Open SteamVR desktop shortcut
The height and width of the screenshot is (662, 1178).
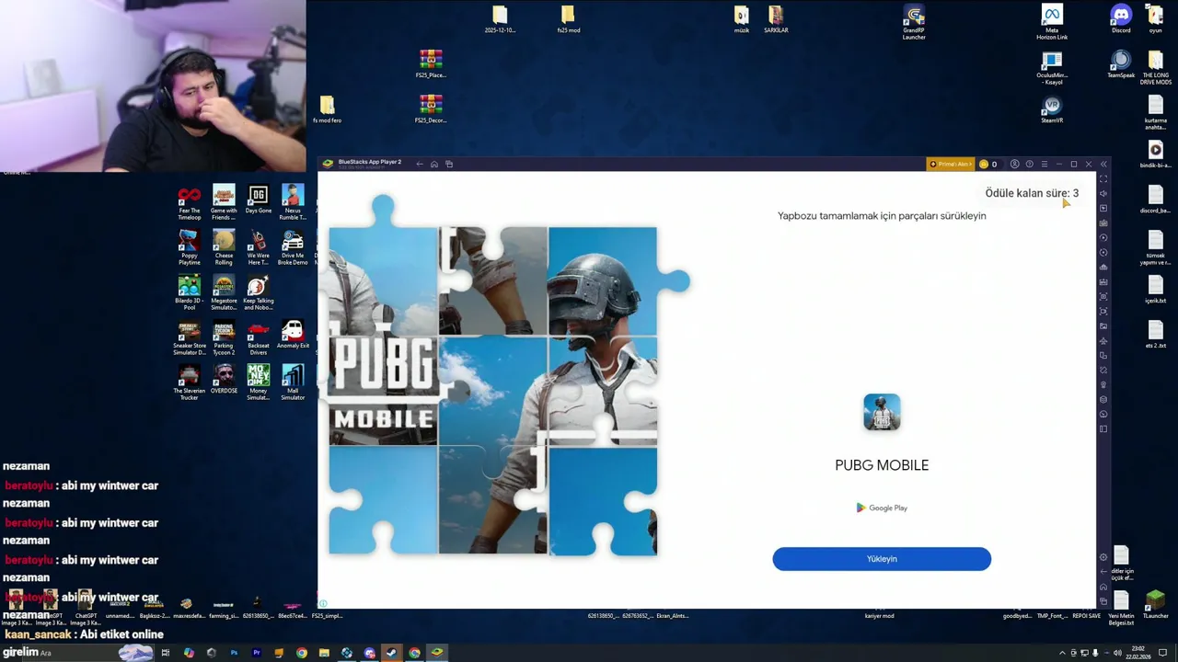click(1052, 109)
